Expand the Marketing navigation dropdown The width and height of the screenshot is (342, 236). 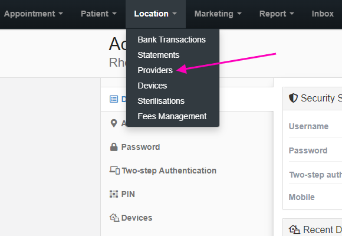(x=218, y=14)
